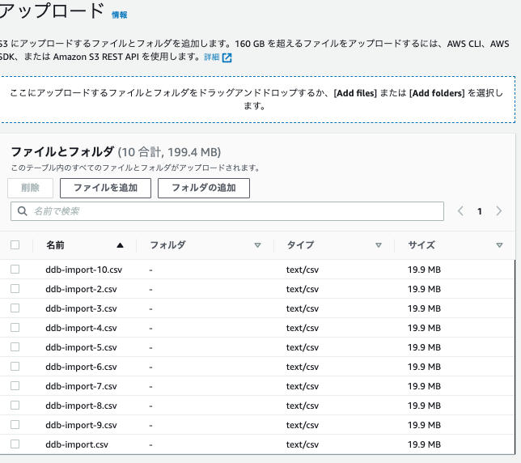Check the ddb-import-5.csv checkbox

pos(15,346)
